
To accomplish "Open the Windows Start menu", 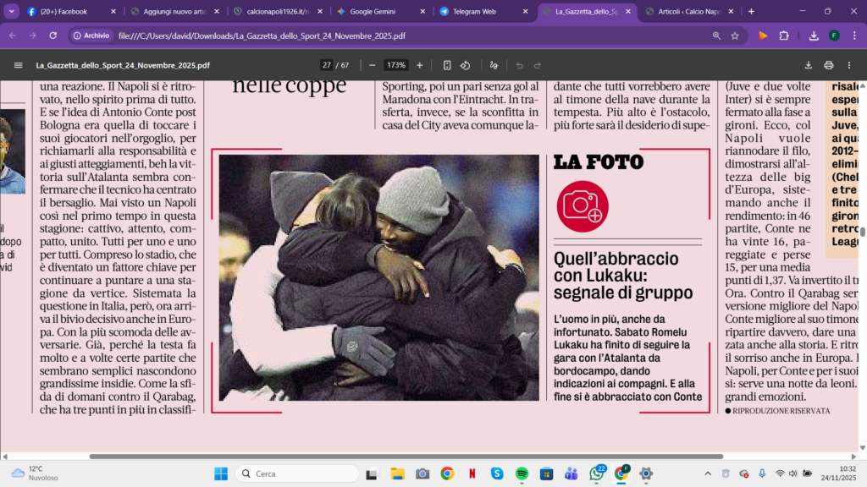I will (221, 473).
